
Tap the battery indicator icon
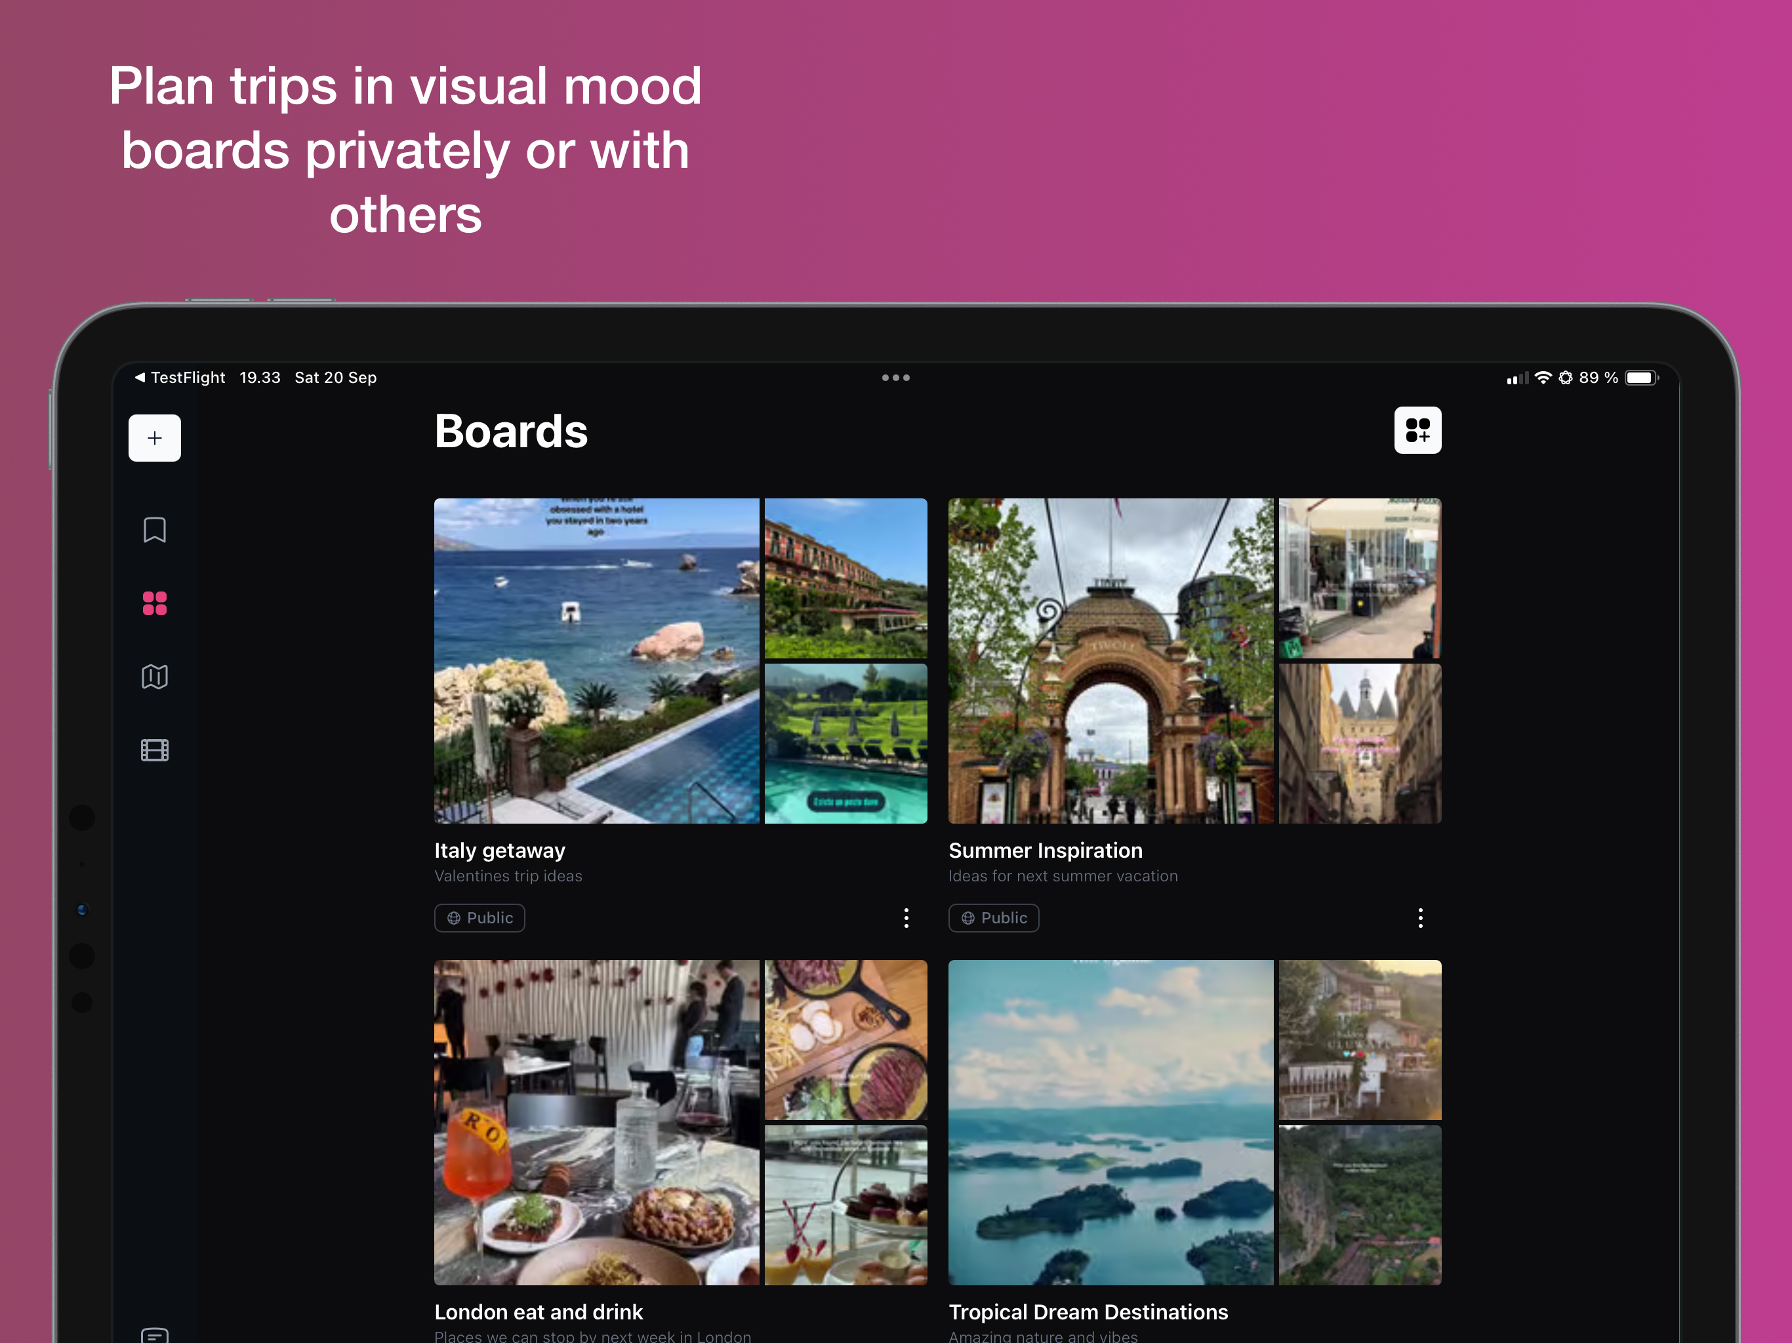pos(1642,378)
